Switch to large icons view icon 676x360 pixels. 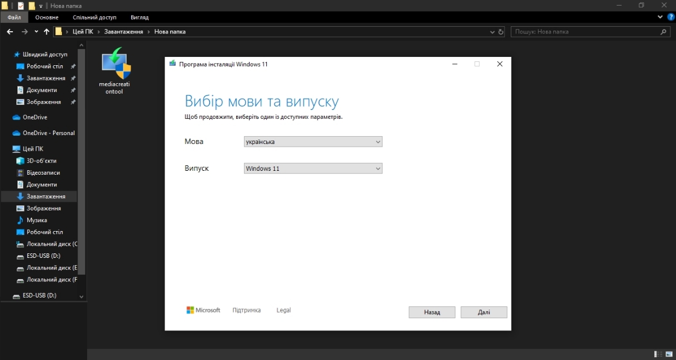coord(669,354)
